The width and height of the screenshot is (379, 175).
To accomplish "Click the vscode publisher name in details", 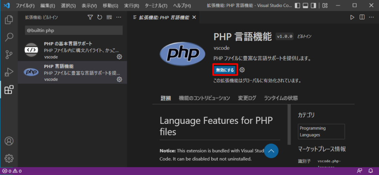I will 222,48.
